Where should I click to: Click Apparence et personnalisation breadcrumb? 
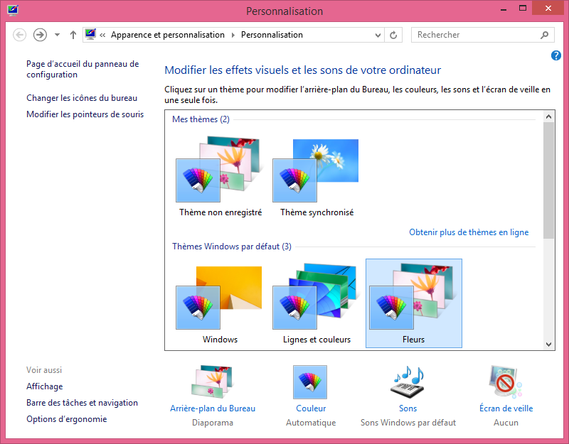pyautogui.click(x=168, y=35)
